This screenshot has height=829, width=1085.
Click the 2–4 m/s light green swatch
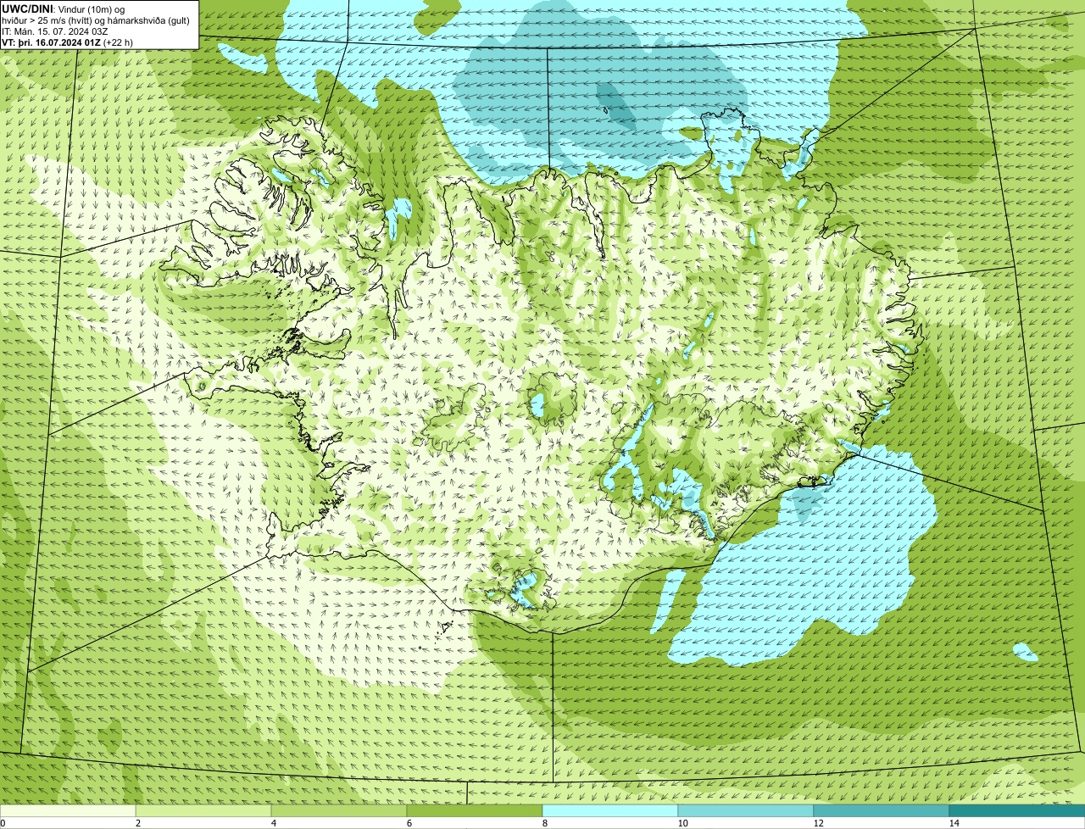pyautogui.click(x=203, y=810)
